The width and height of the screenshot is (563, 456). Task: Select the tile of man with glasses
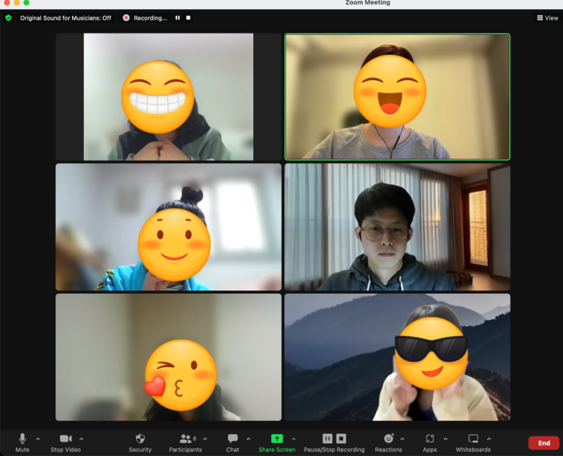(x=397, y=227)
